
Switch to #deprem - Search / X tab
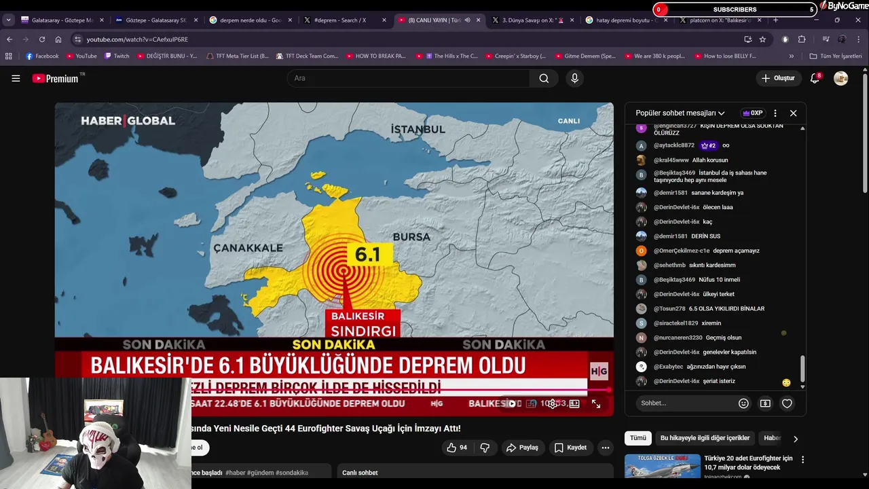[344, 20]
